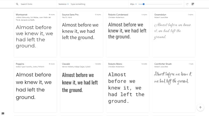
Task: Open the Montserrat font card
Action: 35,34
